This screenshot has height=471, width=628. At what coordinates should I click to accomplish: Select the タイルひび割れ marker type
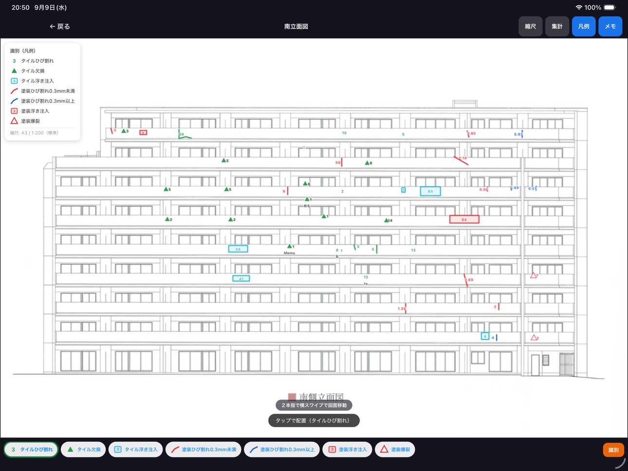pos(31,450)
